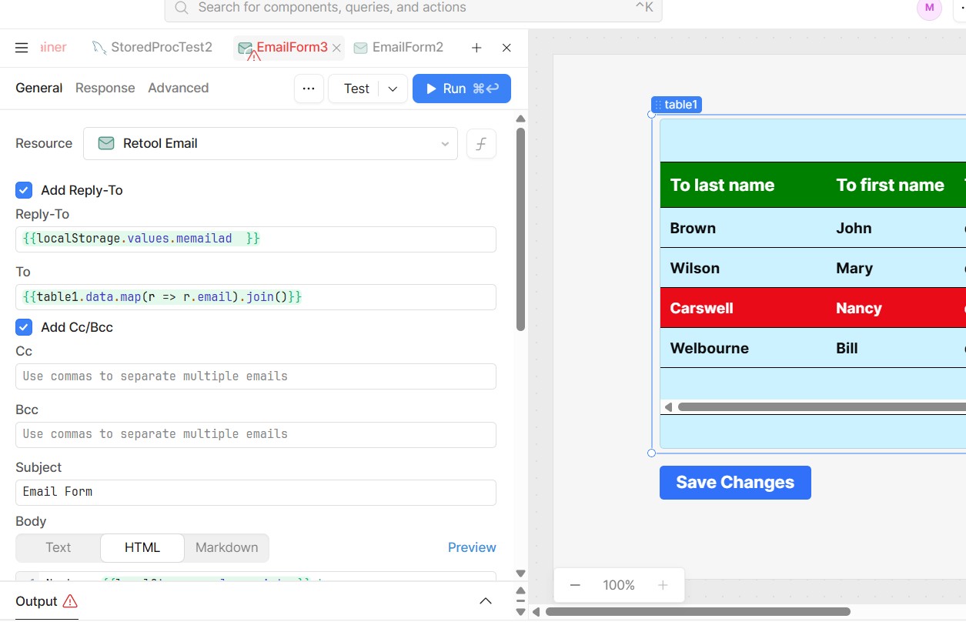Image resolution: width=966 pixels, height=622 pixels.
Task: Select the Markdown body format
Action: click(x=226, y=547)
